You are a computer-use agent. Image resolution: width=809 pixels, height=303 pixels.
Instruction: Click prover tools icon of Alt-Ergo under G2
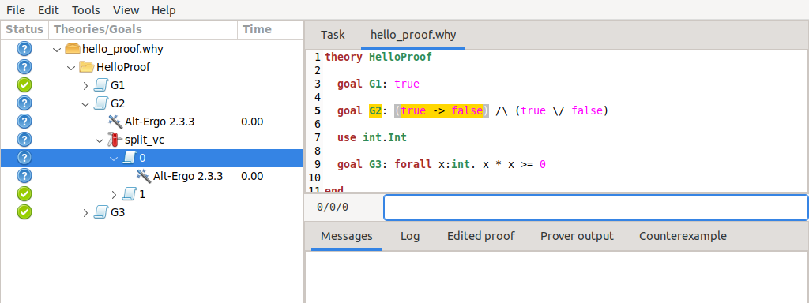coord(115,121)
